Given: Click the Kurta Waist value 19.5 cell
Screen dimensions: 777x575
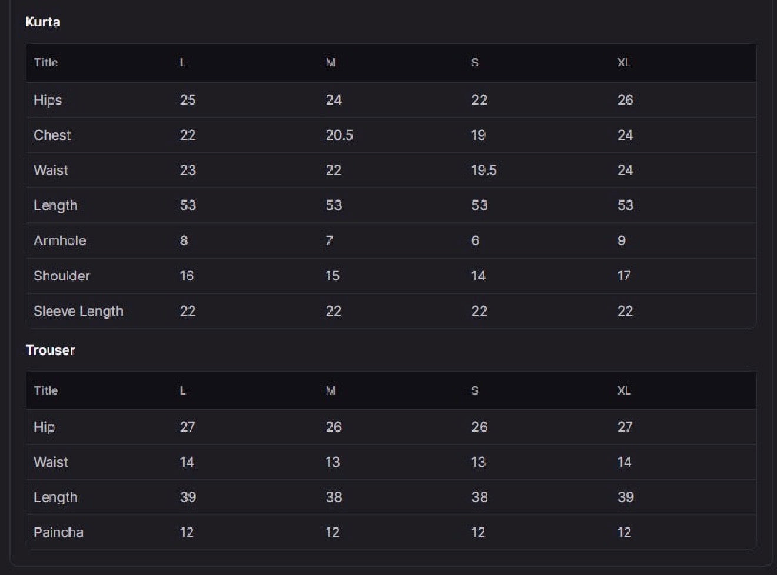Looking at the screenshot, I should coord(484,171).
